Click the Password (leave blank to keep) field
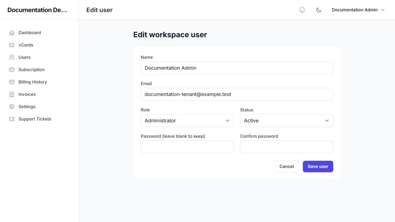 tap(187, 147)
